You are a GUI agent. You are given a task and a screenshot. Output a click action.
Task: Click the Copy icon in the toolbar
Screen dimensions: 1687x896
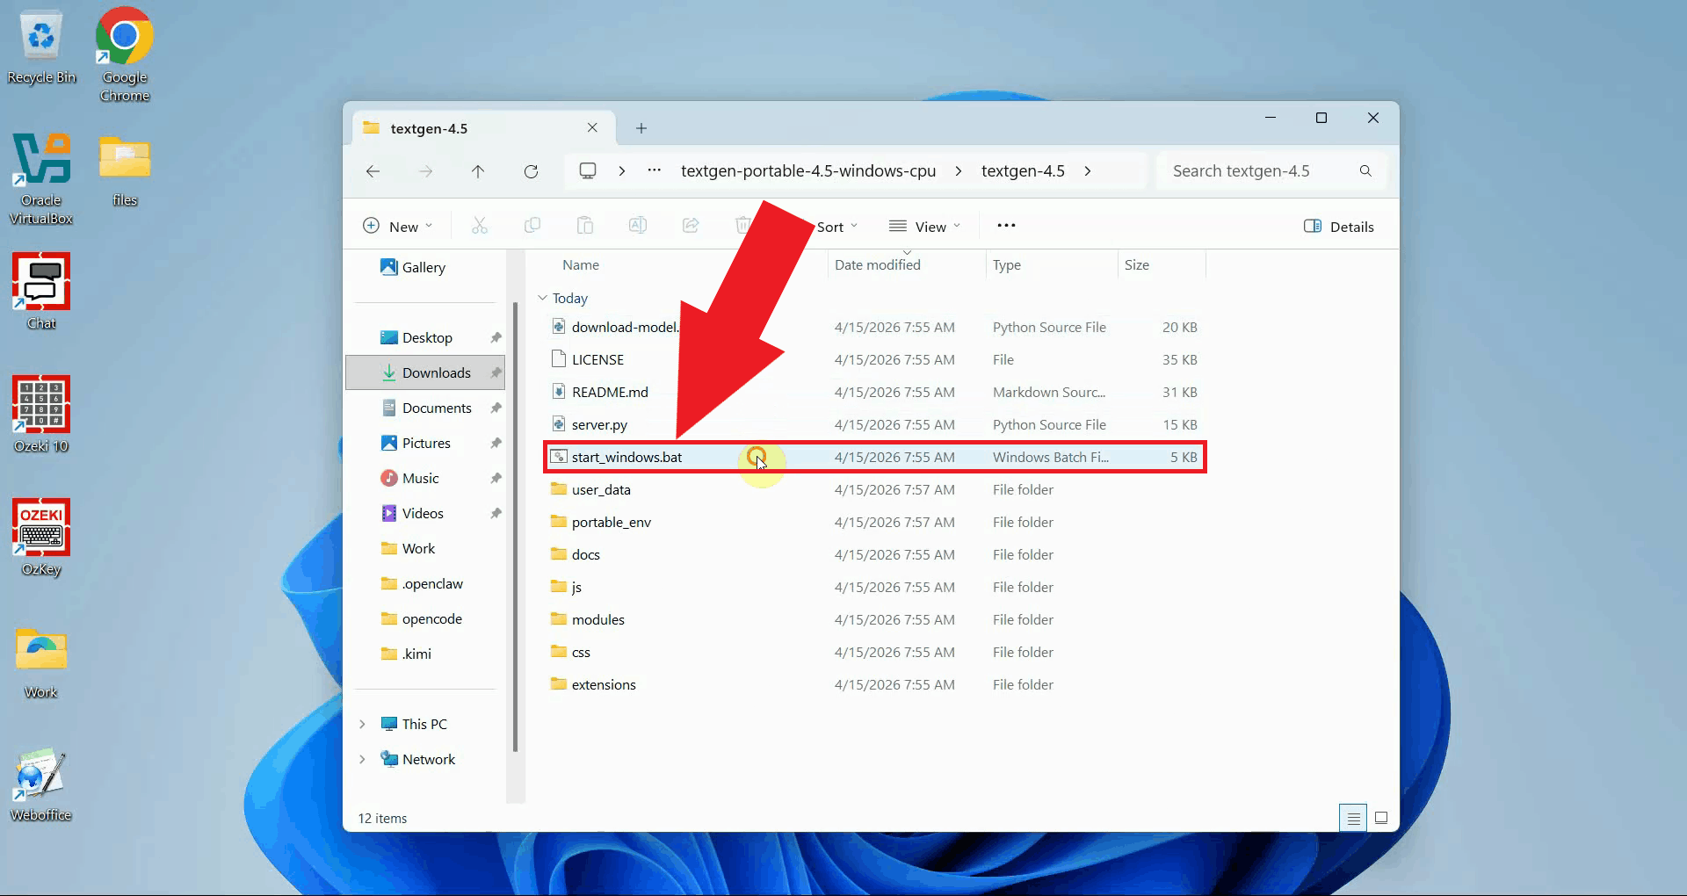click(532, 226)
